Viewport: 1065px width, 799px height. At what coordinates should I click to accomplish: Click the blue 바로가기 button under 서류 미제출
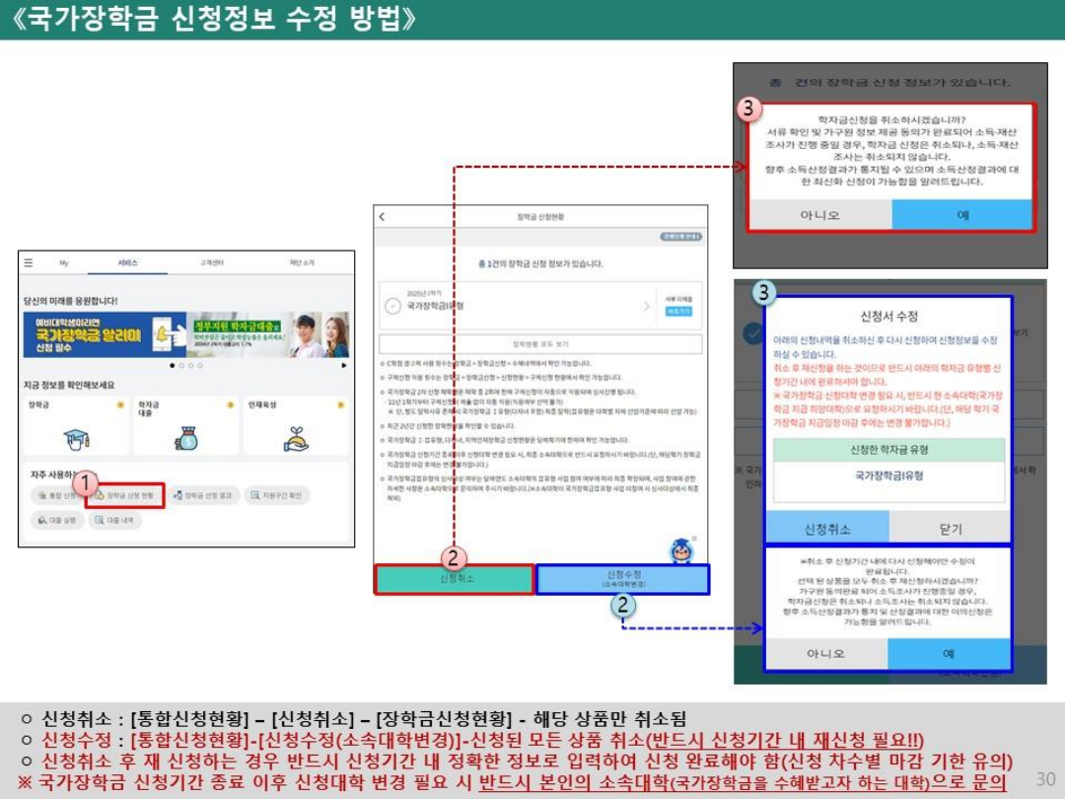tap(678, 311)
